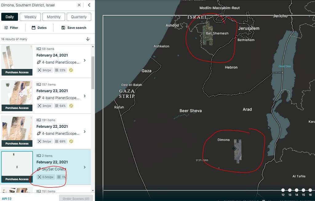Click the Dimona location pin on the map
Screen dimensions: 315x201
[234, 149]
